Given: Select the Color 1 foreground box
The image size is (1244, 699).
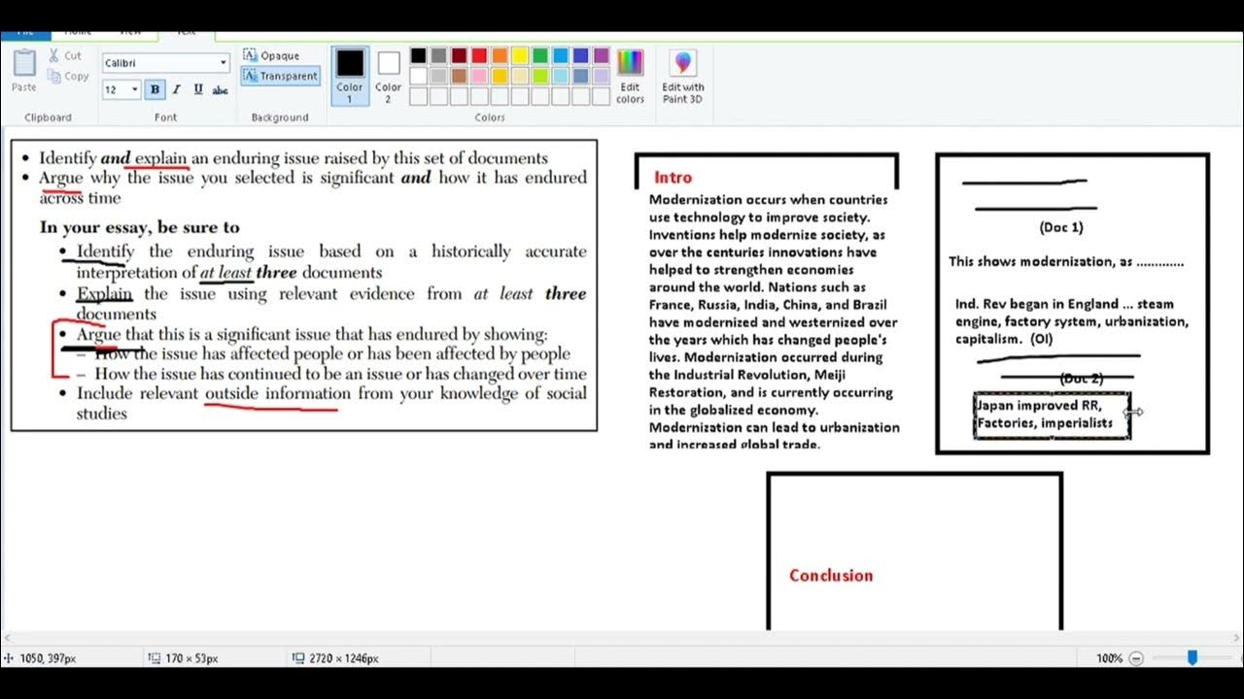Looking at the screenshot, I should [350, 76].
